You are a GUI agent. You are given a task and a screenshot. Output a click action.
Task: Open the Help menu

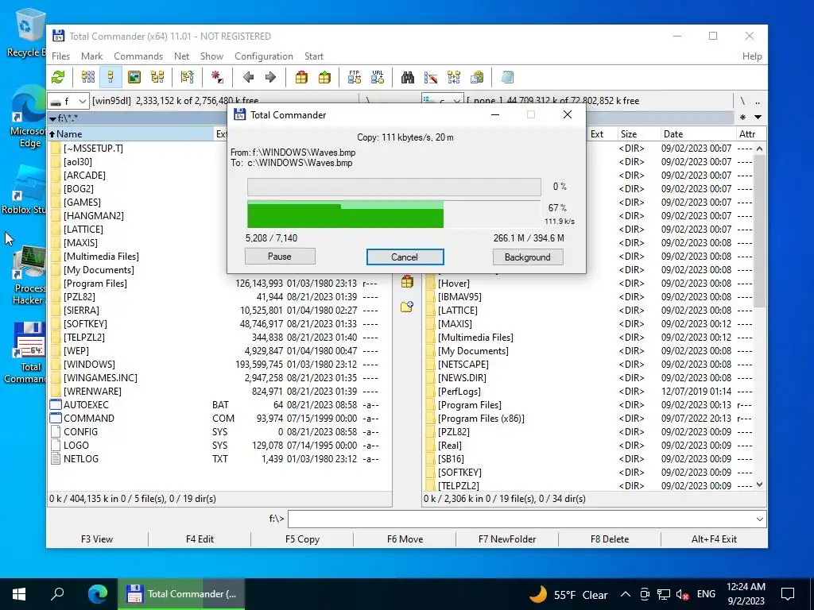(x=752, y=56)
